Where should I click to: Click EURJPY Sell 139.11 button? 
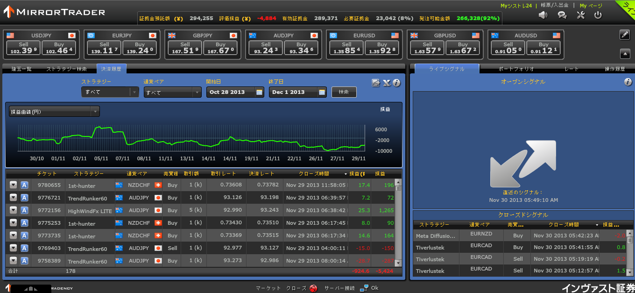tap(104, 48)
